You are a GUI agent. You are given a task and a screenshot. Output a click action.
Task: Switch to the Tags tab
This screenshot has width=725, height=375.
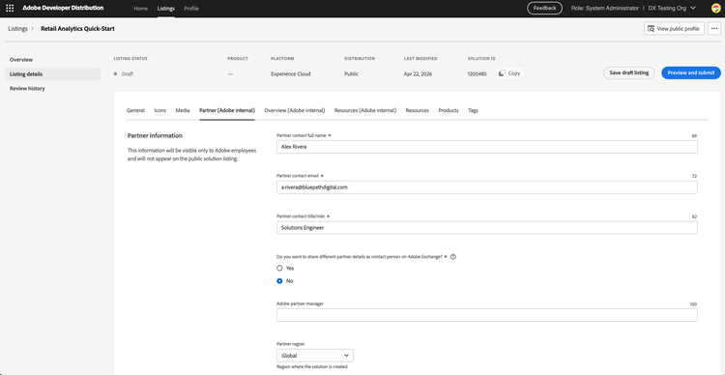pos(473,110)
